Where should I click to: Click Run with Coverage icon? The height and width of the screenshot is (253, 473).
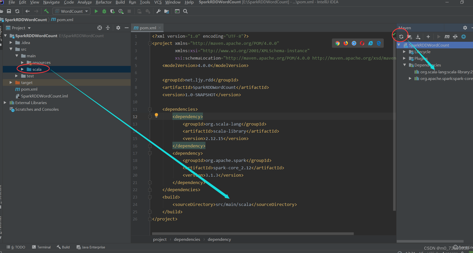point(112,11)
